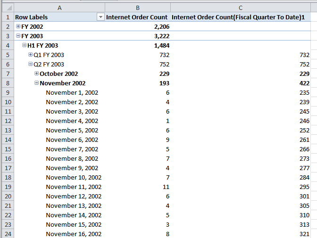This screenshot has width=317, height=238.
Task: Expand the October 2002 month
Action: coord(36,74)
